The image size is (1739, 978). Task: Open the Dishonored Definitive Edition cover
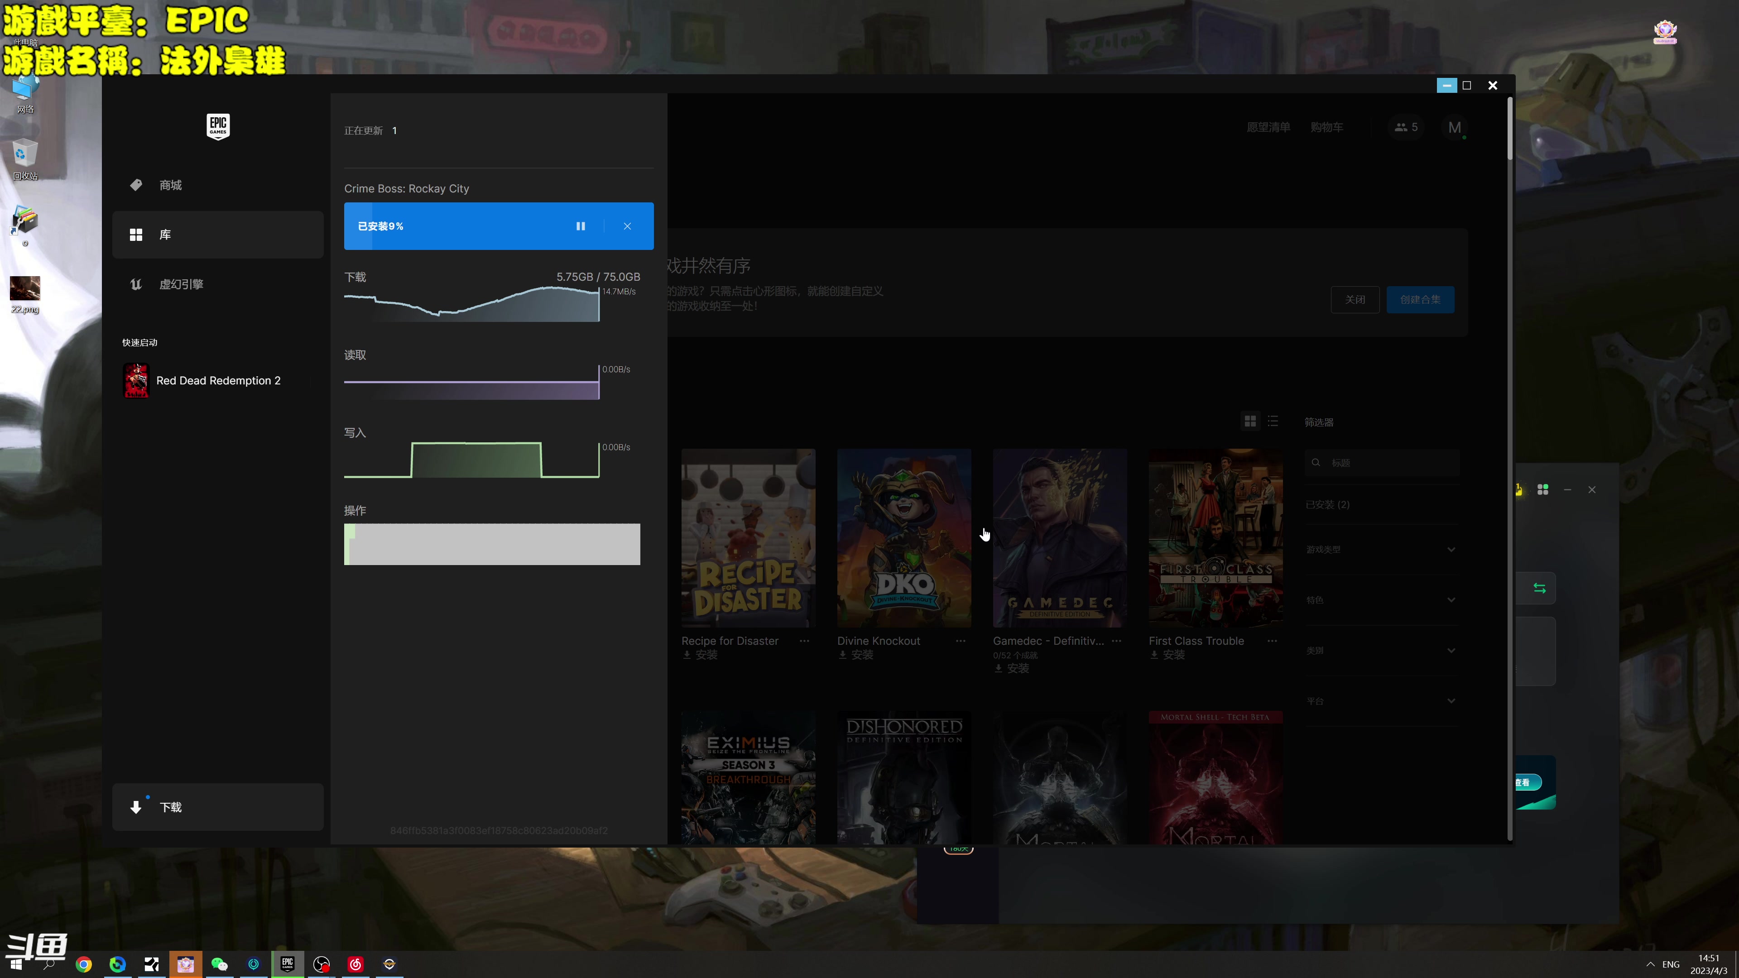904,777
